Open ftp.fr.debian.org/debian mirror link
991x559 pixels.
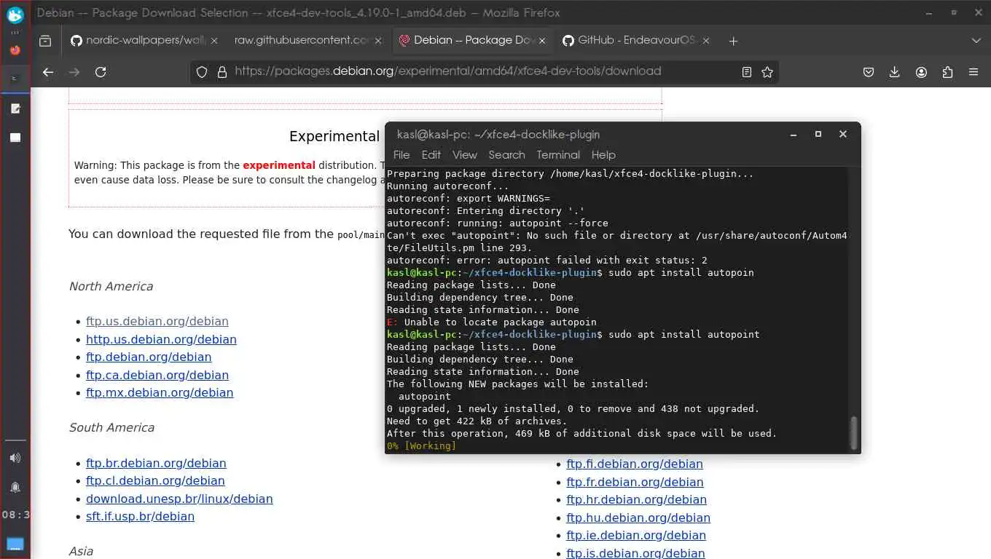pos(635,482)
